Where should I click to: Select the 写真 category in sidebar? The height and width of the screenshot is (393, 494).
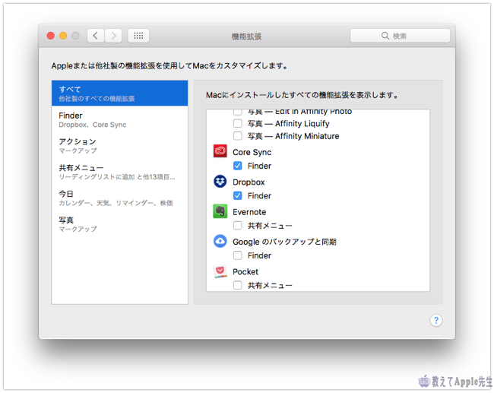pos(120,224)
